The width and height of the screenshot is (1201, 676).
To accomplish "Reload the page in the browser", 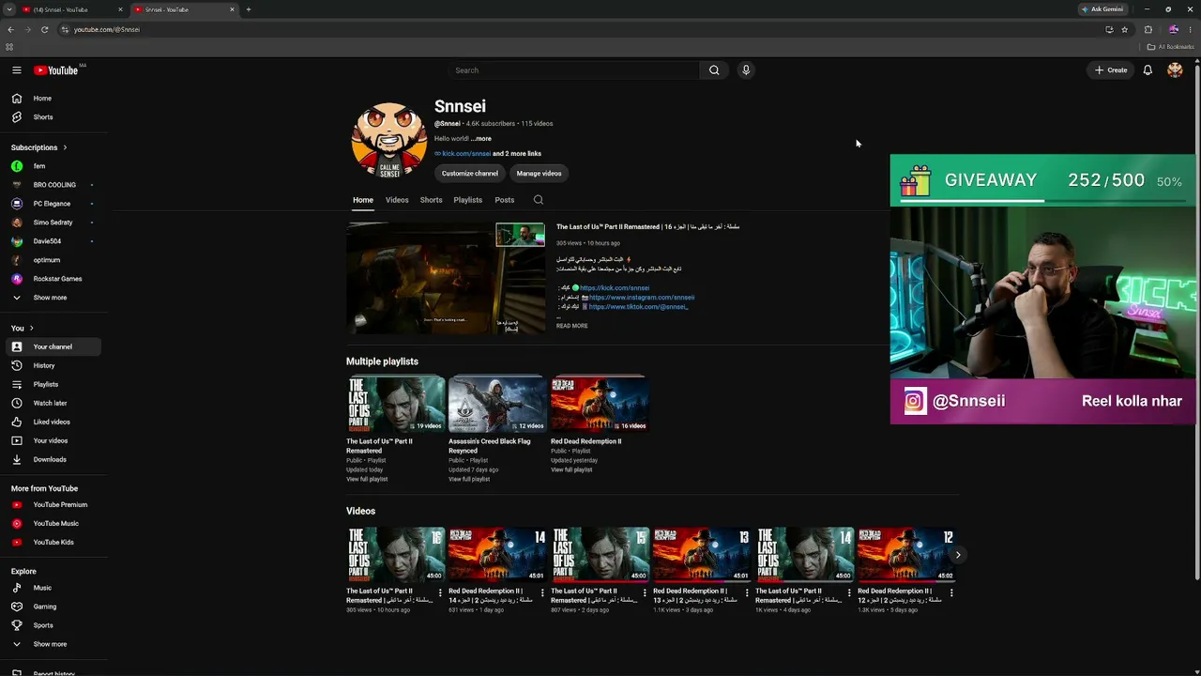I will [44, 29].
